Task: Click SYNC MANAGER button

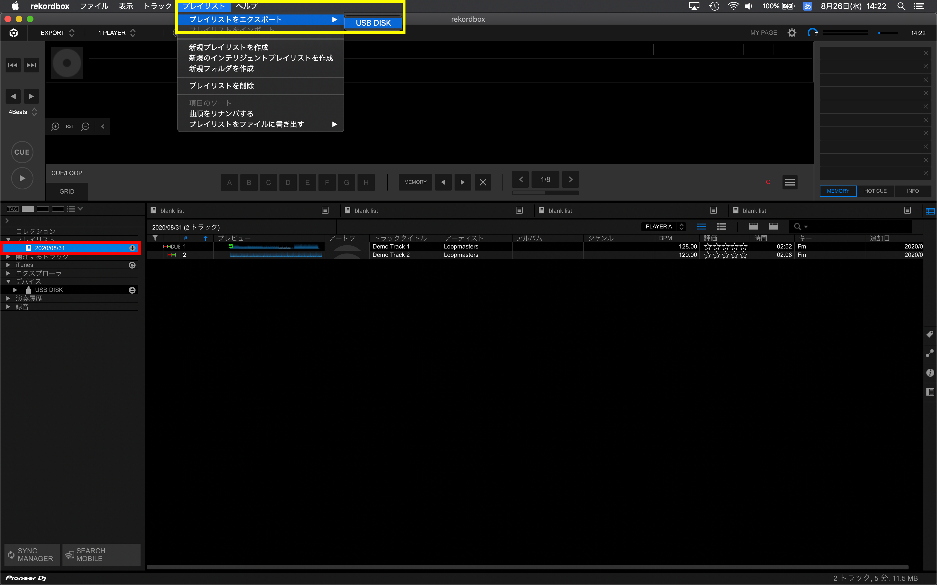Action: [x=32, y=554]
